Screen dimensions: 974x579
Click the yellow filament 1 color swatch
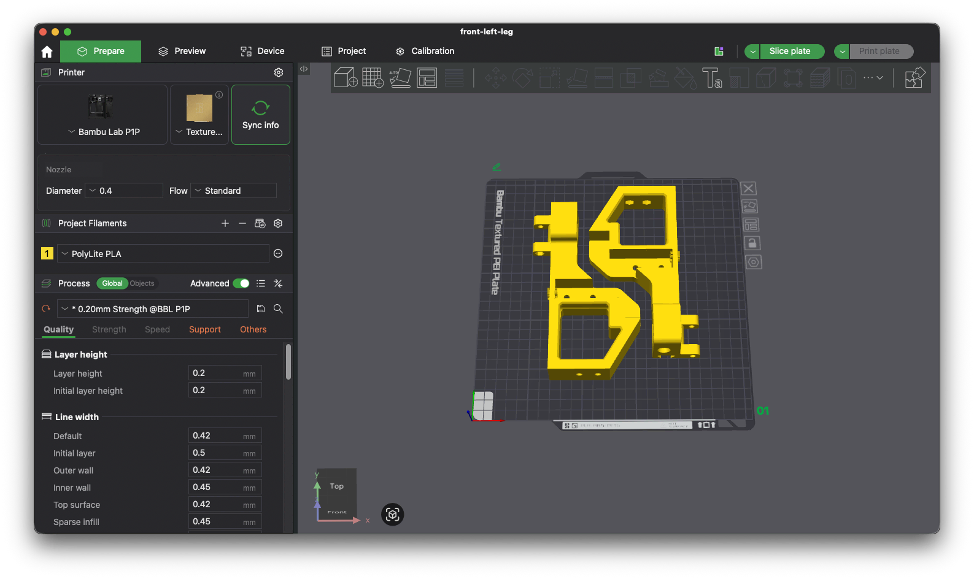(x=47, y=254)
